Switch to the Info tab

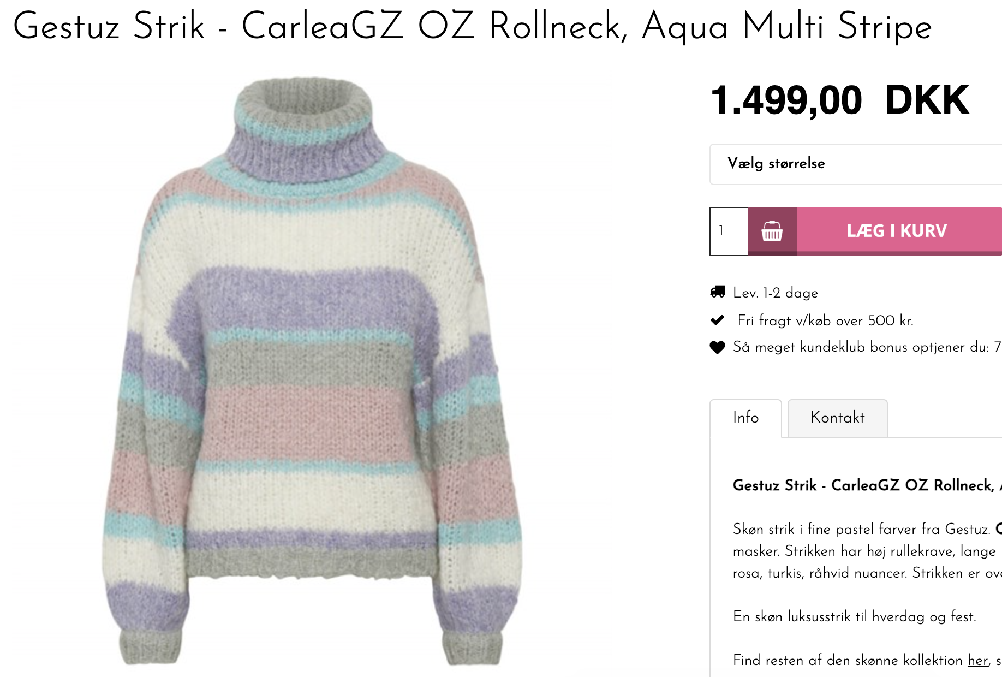click(x=745, y=418)
